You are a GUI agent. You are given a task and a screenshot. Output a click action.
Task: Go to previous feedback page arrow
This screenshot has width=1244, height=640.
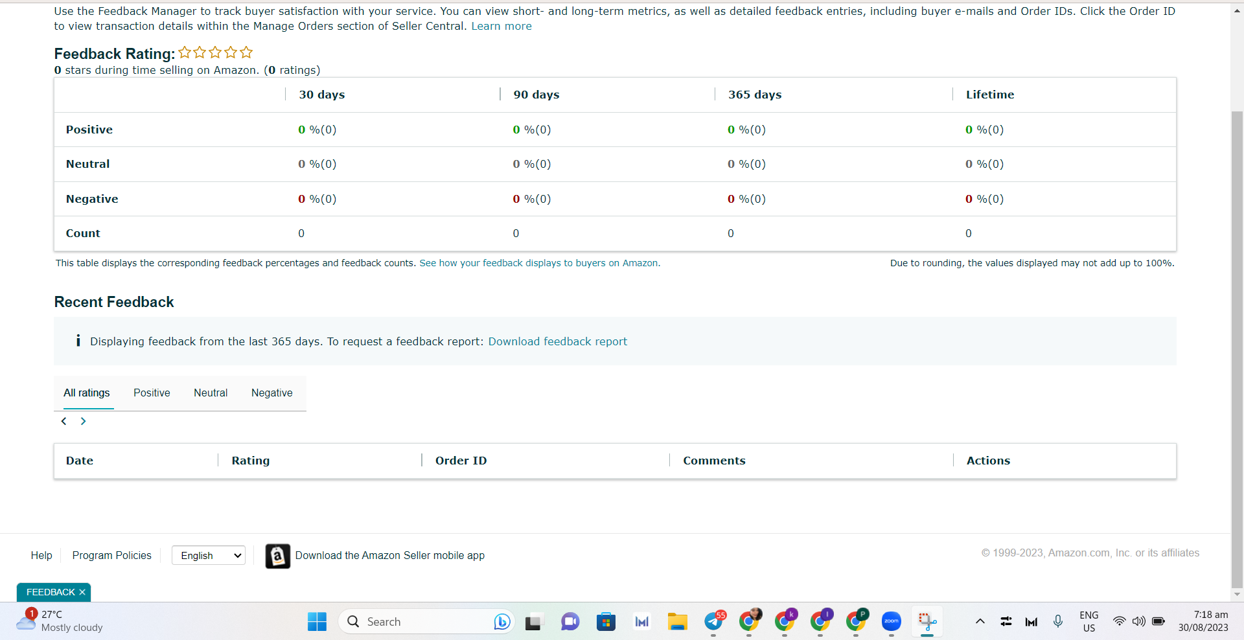[63, 421]
